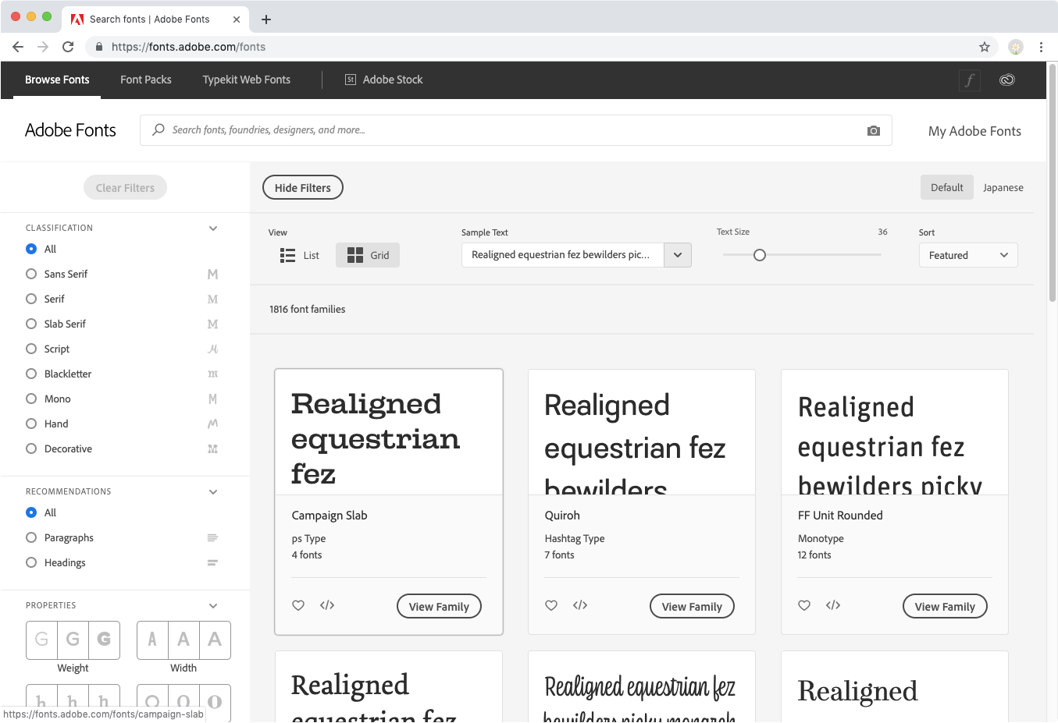1058x723 pixels.
Task: Switch to Default fonts mode
Action: (x=947, y=187)
